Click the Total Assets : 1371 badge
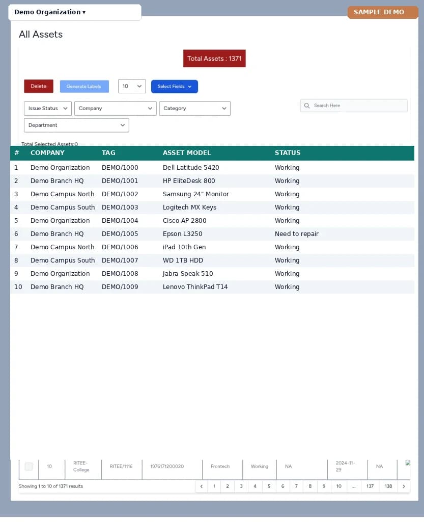The width and height of the screenshot is (424, 522). tap(214, 59)
